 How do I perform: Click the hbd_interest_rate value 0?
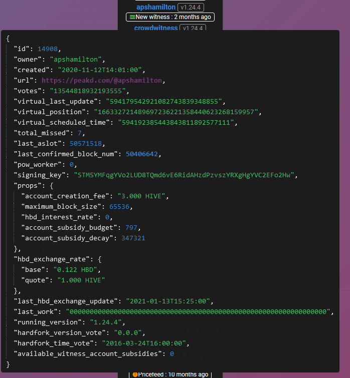pos(107,217)
